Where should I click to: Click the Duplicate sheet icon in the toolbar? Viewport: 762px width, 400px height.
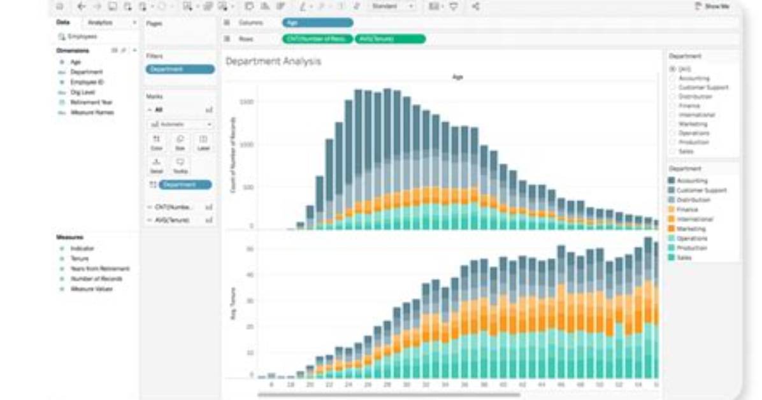click(208, 6)
